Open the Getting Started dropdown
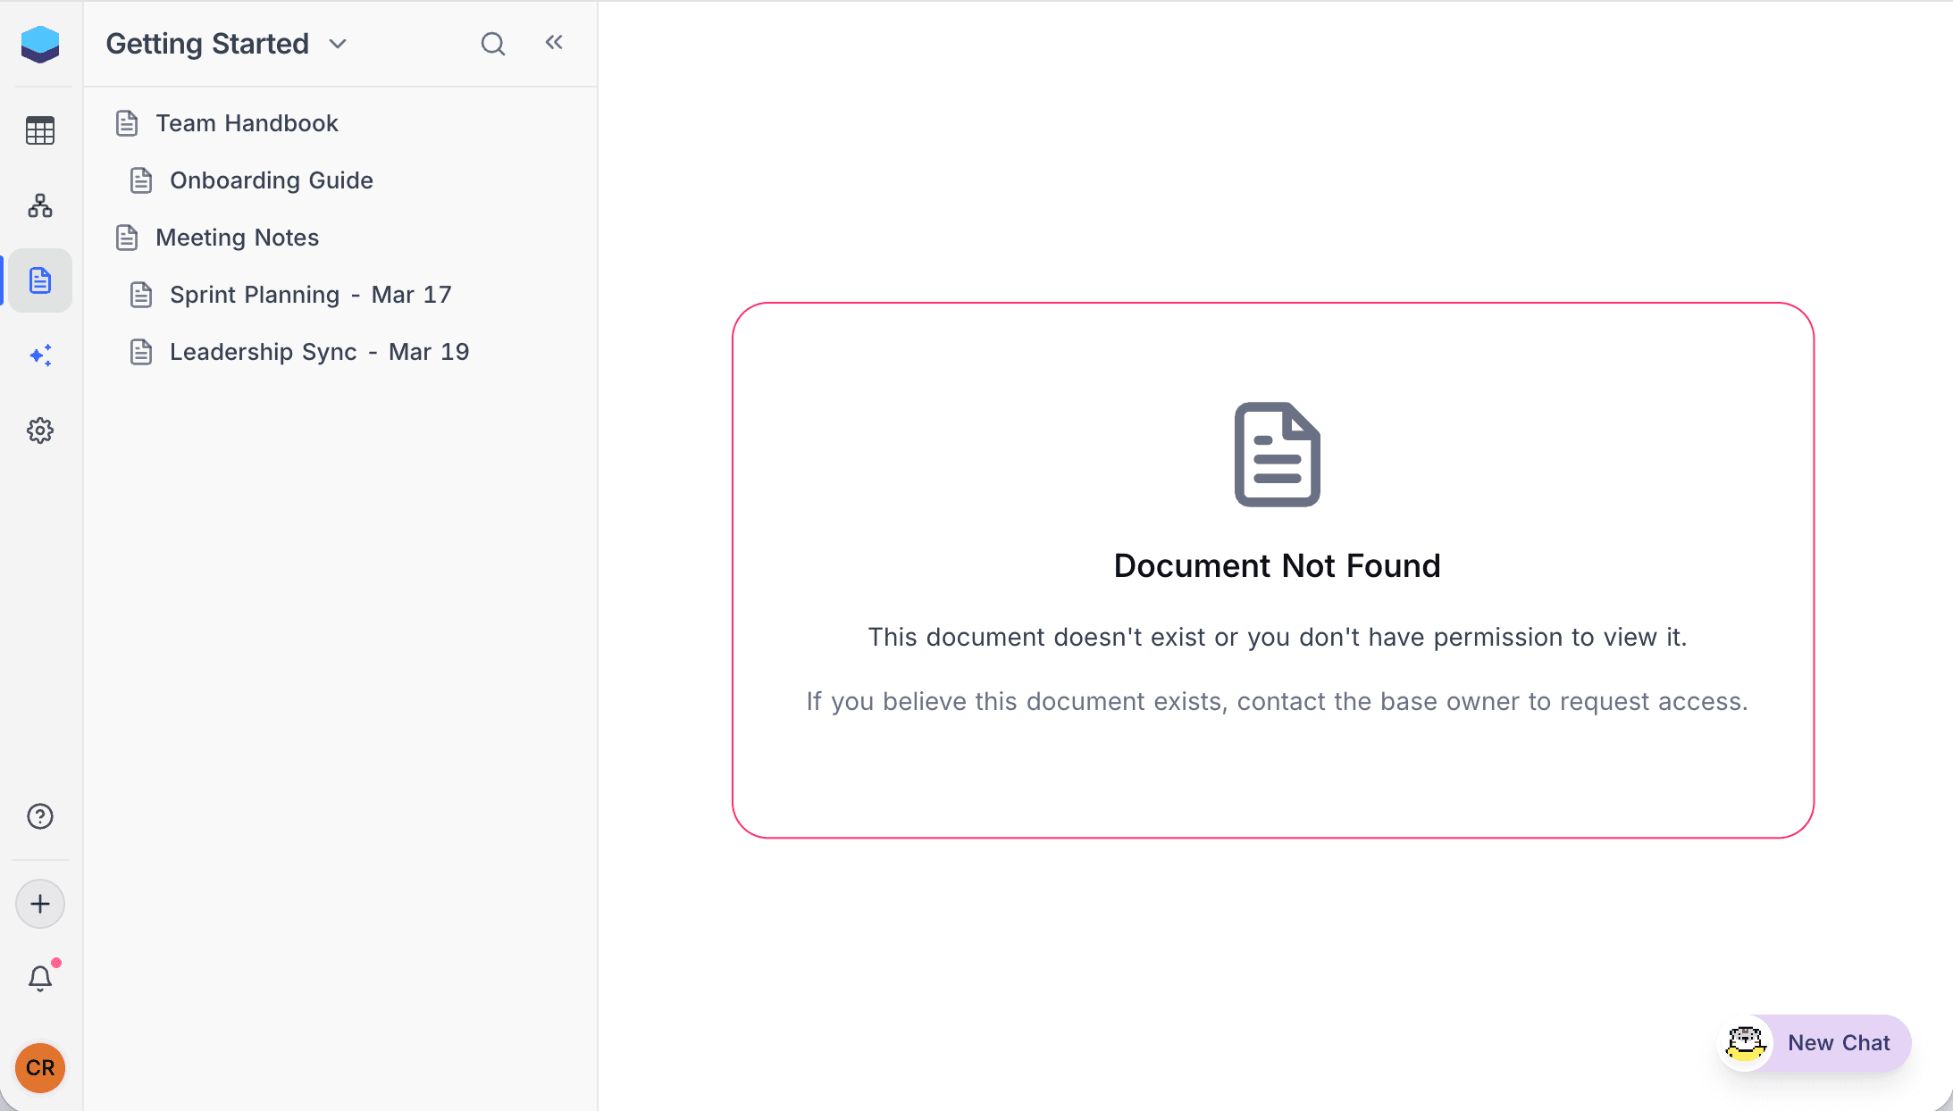 (x=338, y=43)
